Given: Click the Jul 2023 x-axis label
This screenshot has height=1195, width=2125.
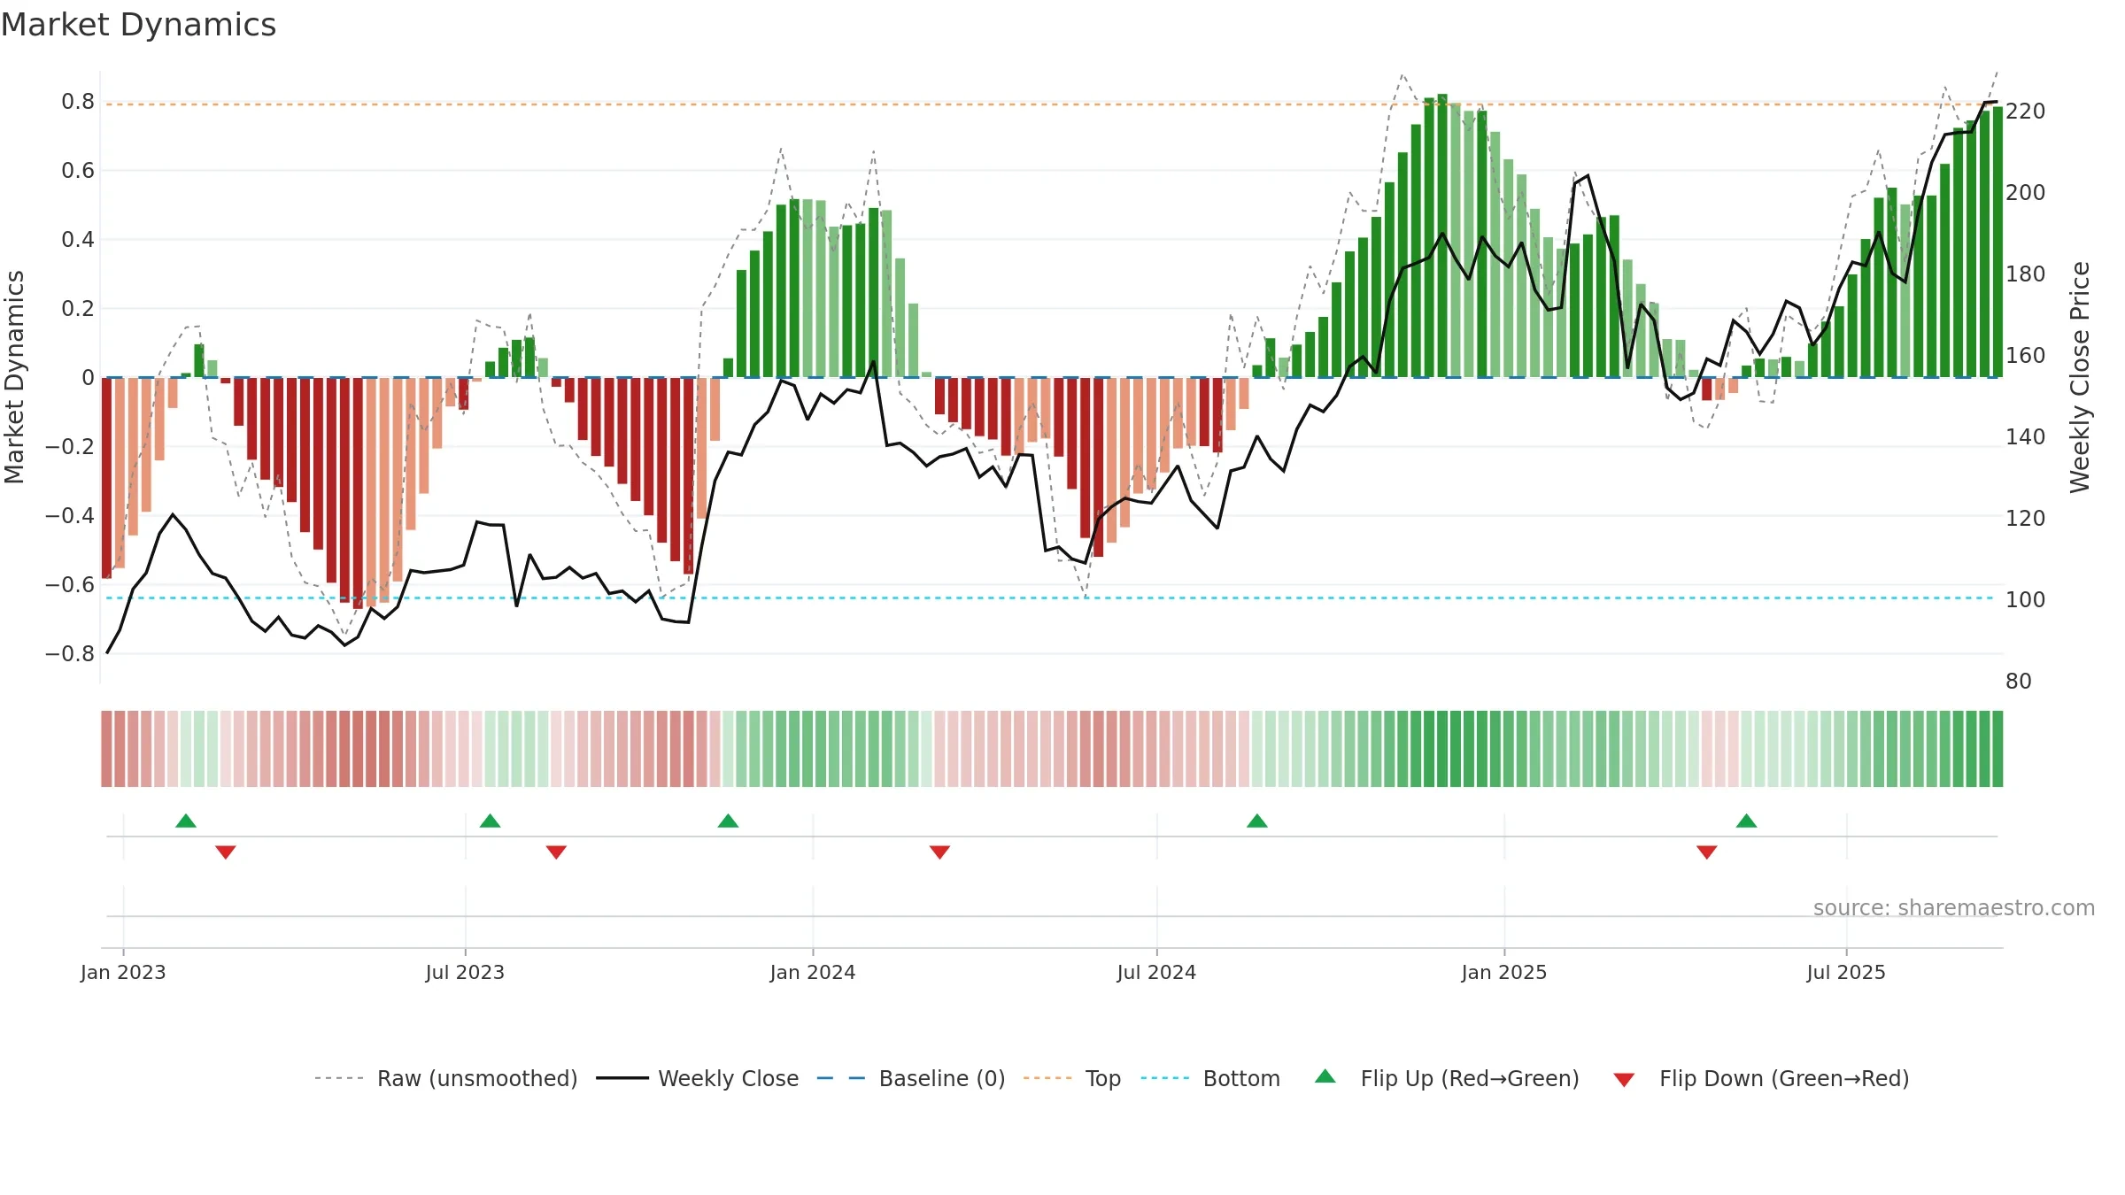Looking at the screenshot, I should tap(465, 973).
